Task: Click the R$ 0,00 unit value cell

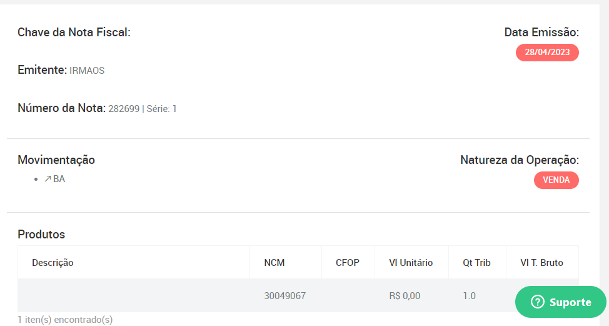Action: click(x=405, y=296)
